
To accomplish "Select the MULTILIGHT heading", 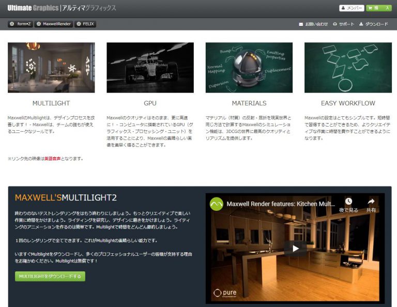I will coord(51,103).
